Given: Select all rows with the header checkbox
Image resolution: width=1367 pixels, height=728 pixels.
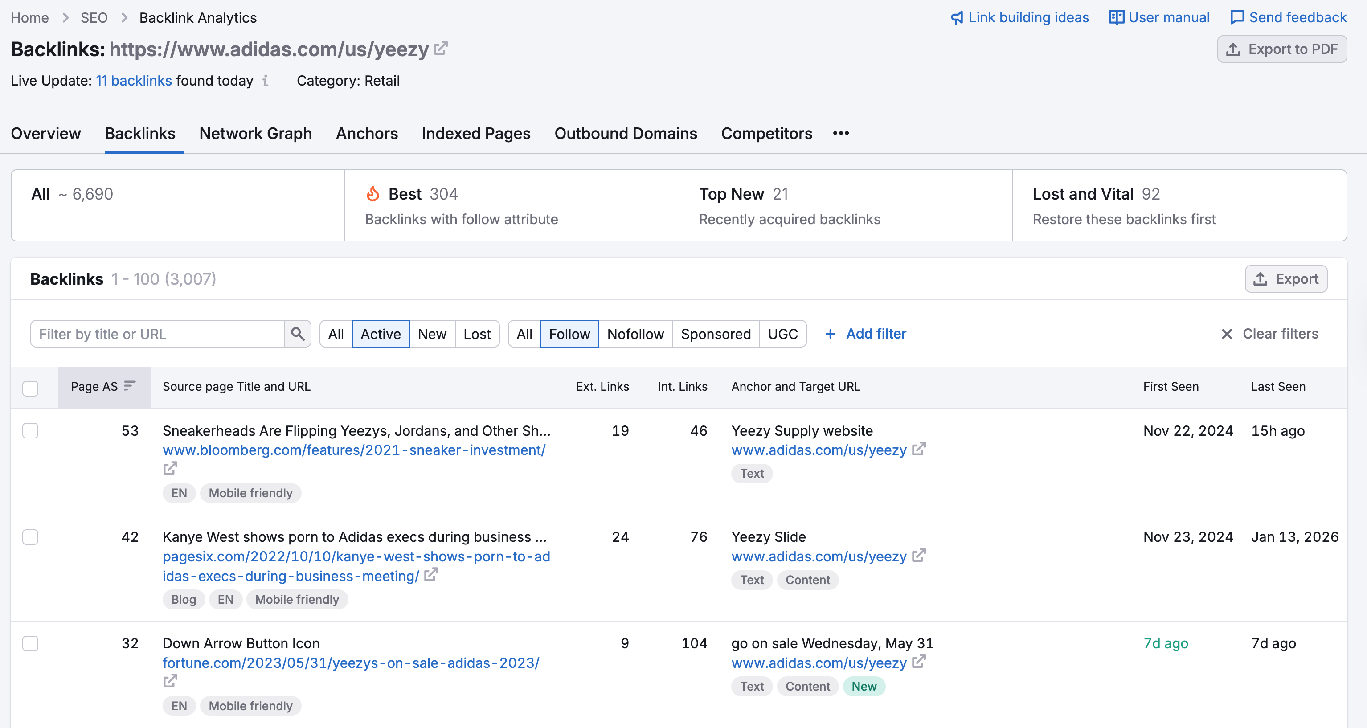Looking at the screenshot, I should [31, 389].
